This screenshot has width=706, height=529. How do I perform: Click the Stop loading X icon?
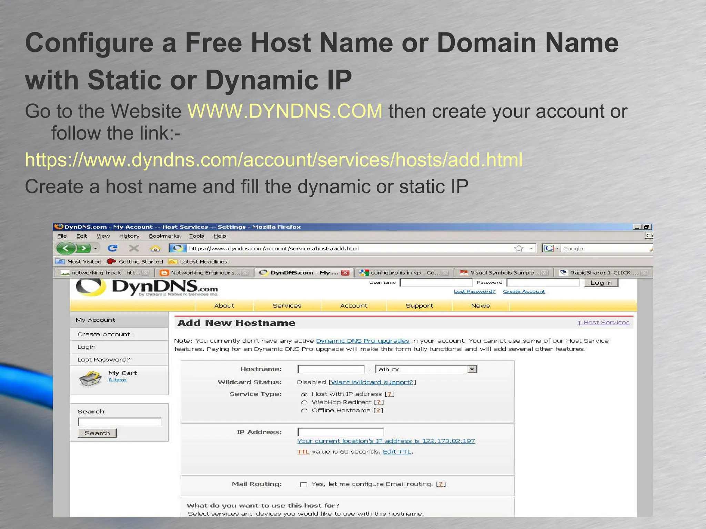(x=134, y=248)
